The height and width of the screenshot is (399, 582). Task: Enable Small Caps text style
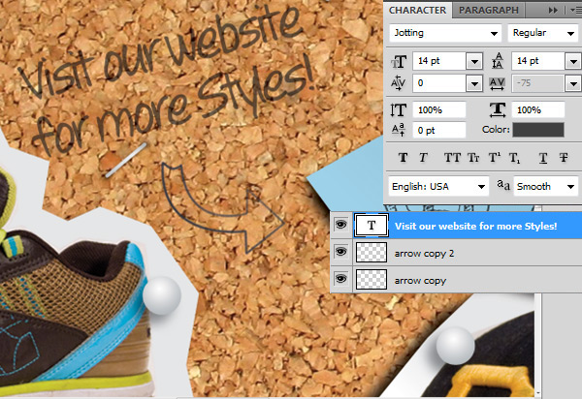point(473,158)
